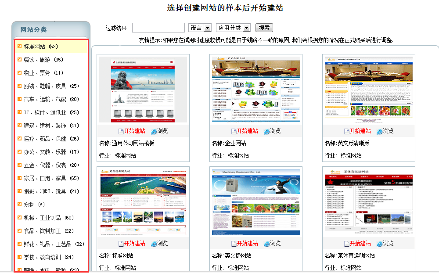Select the IT、软件、通讯业 category
The height and width of the screenshot is (273, 439).
[x=45, y=112]
